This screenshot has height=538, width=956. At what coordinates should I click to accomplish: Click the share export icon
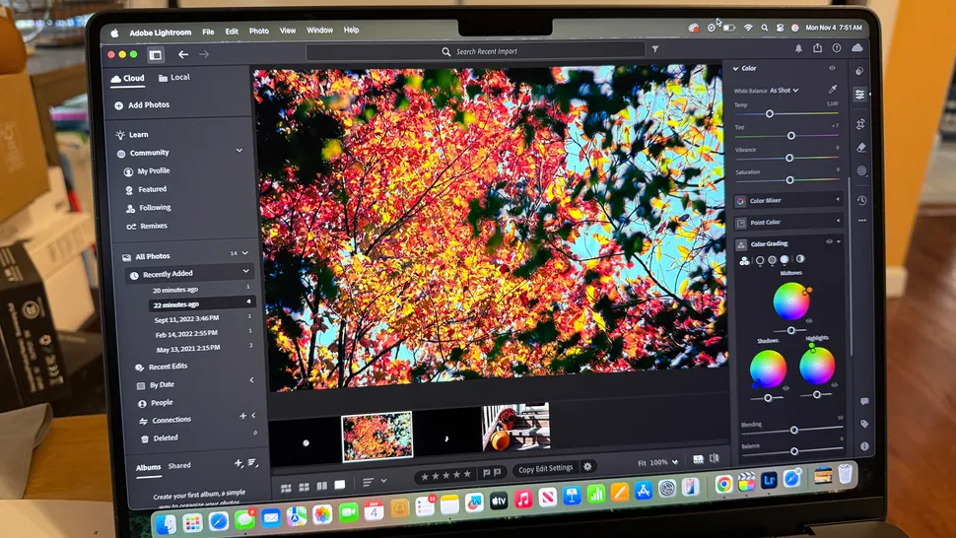click(x=817, y=47)
